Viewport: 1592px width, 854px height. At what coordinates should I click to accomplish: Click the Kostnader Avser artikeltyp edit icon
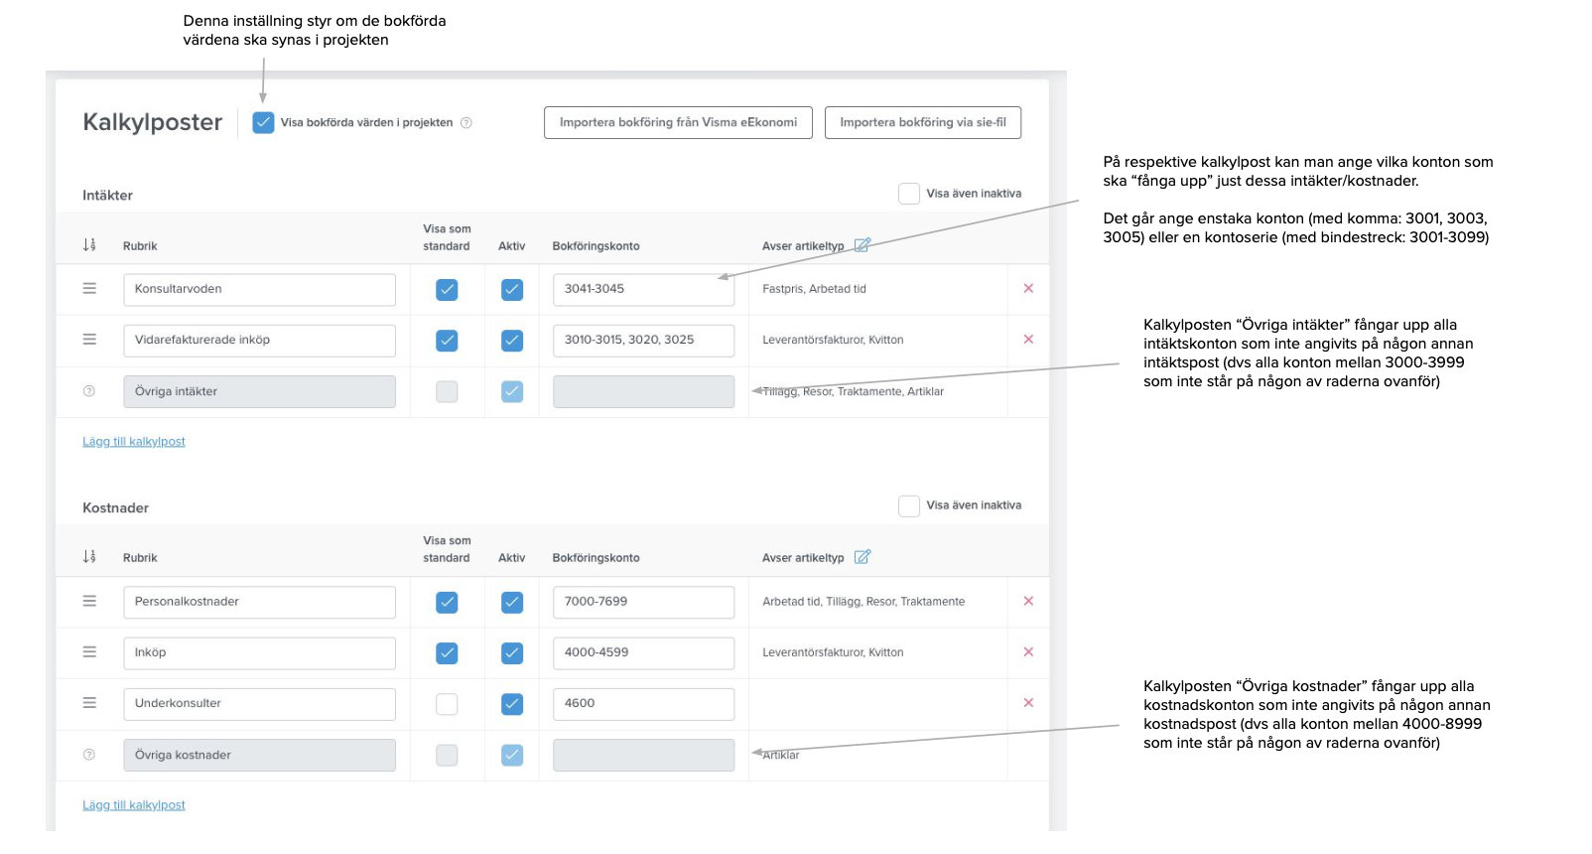pos(862,557)
